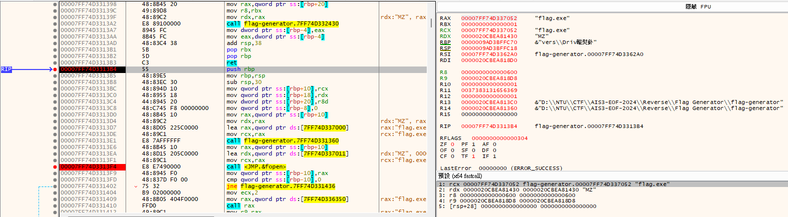Select the sub rsp,30 instruction

(244, 82)
